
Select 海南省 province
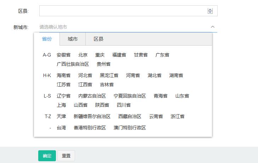[x=63, y=75]
